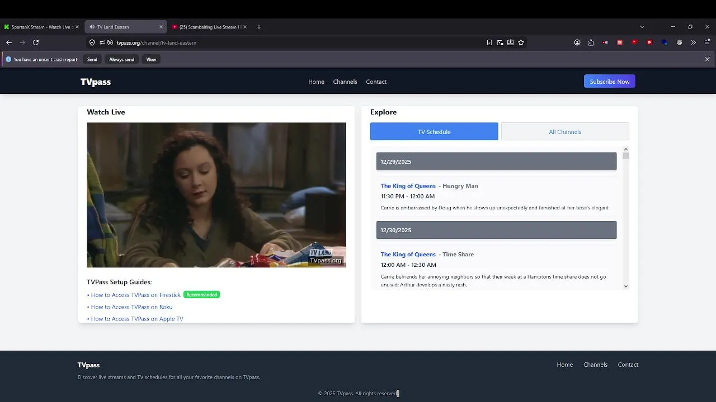The height and width of the screenshot is (402, 716).
Task: Mute the TV Land Eastern tab audio icon
Action: 92,27
